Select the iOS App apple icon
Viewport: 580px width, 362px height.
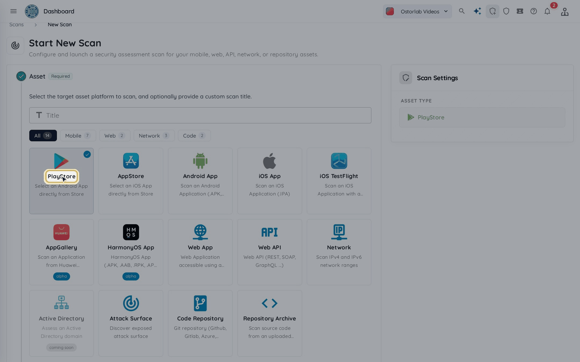[269, 161]
